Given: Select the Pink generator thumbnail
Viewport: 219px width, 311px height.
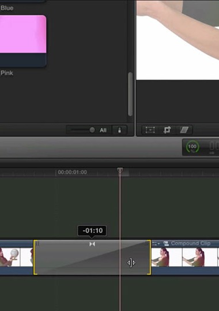Looking at the screenshot, I should [x=23, y=41].
